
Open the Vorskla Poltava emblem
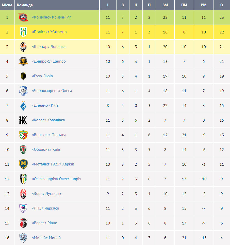pyautogui.click(x=23, y=135)
